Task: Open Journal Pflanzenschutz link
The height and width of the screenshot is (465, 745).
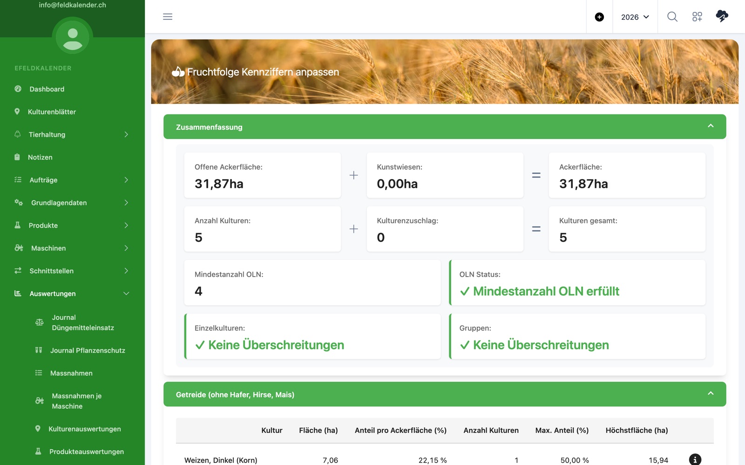Action: (x=88, y=351)
